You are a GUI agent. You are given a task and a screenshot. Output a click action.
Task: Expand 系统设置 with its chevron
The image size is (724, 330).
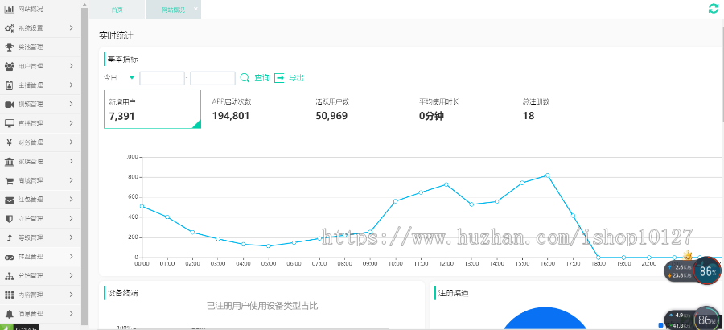71,27
